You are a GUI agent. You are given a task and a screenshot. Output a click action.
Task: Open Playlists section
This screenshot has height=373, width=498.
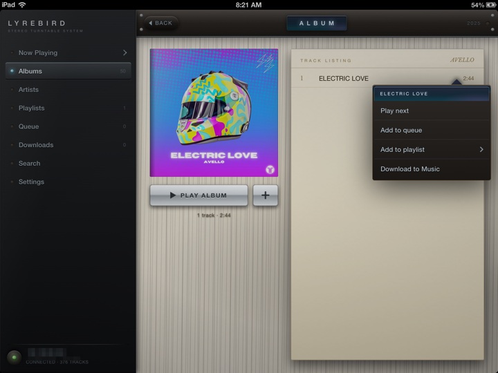point(68,108)
